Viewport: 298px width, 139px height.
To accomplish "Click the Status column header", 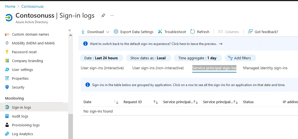I will [248, 102].
